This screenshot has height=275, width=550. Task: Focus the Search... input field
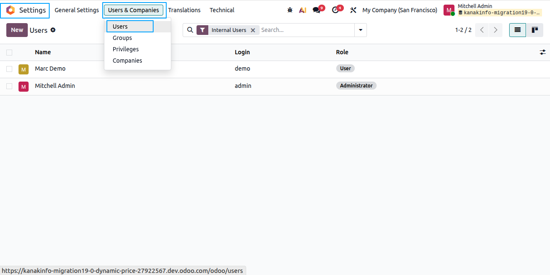(306, 30)
